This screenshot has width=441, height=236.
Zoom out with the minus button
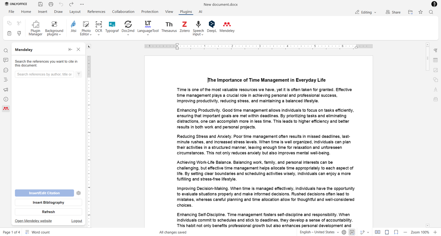[405, 232]
